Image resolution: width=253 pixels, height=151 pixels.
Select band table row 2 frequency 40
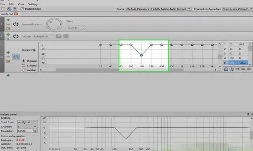pos(231,49)
